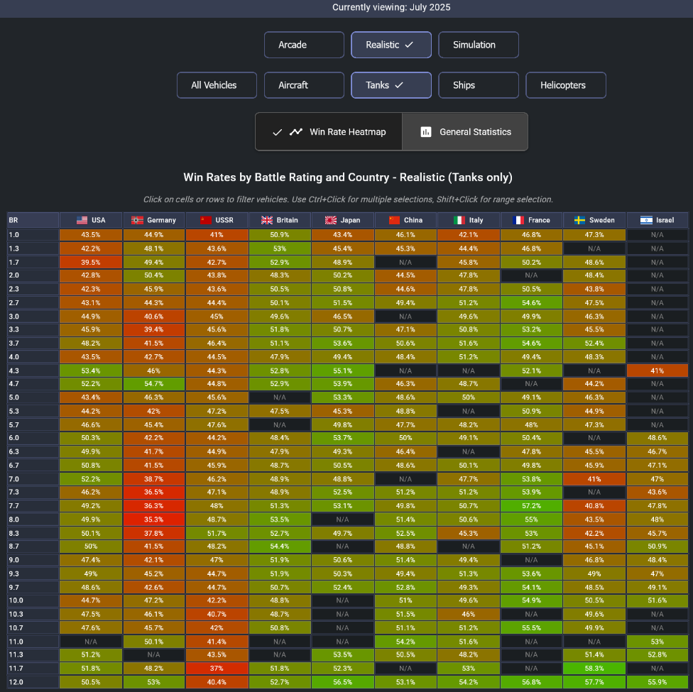The image size is (693, 692).
Task: Select the All Vehicles filter
Action: (217, 85)
